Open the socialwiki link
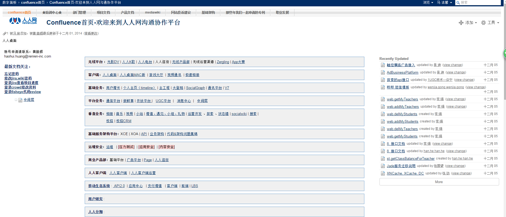This screenshot has width=506, height=217. [239, 114]
